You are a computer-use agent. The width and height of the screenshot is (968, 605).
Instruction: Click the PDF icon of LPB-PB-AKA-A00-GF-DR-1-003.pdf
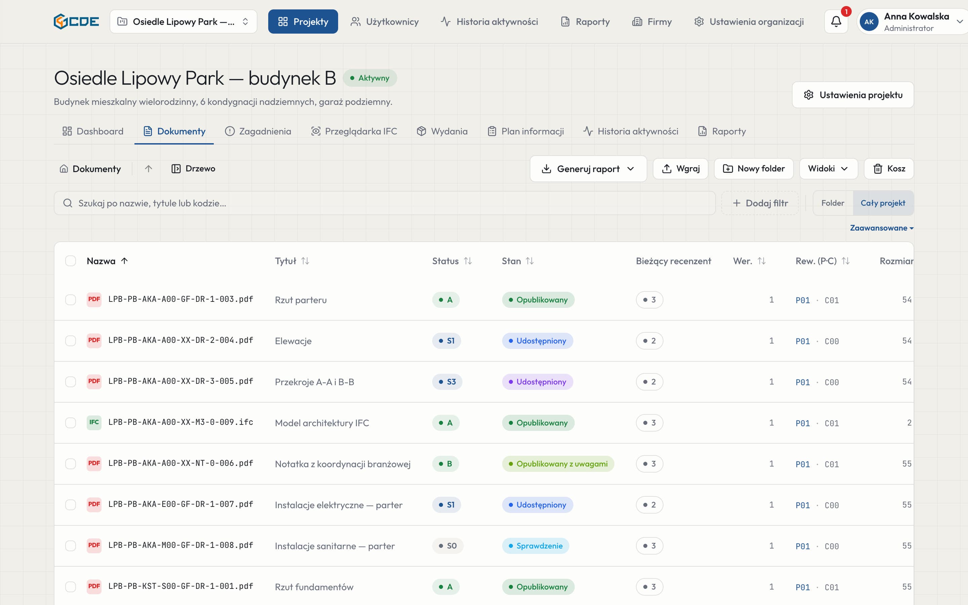point(94,299)
